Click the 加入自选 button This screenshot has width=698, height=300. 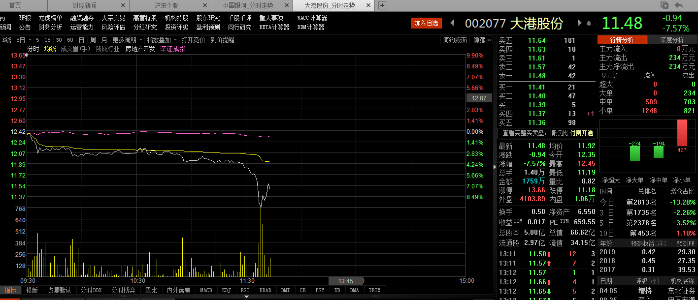click(x=426, y=23)
